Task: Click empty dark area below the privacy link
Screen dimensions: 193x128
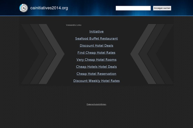Action: coord(96,118)
